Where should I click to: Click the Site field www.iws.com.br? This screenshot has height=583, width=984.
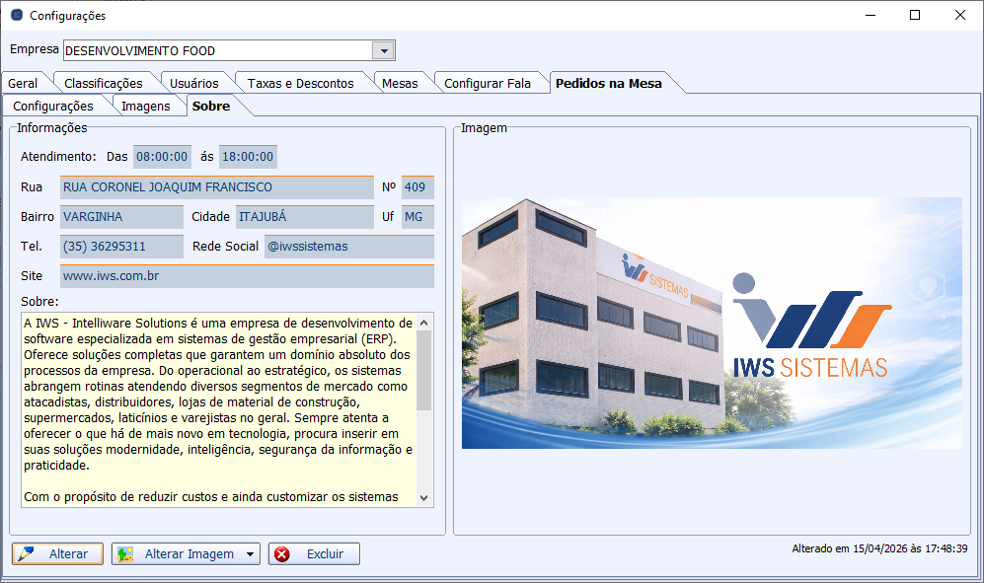[247, 276]
